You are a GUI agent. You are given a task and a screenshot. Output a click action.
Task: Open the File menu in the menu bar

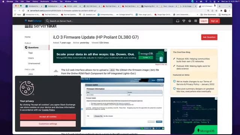tap(17, 1)
